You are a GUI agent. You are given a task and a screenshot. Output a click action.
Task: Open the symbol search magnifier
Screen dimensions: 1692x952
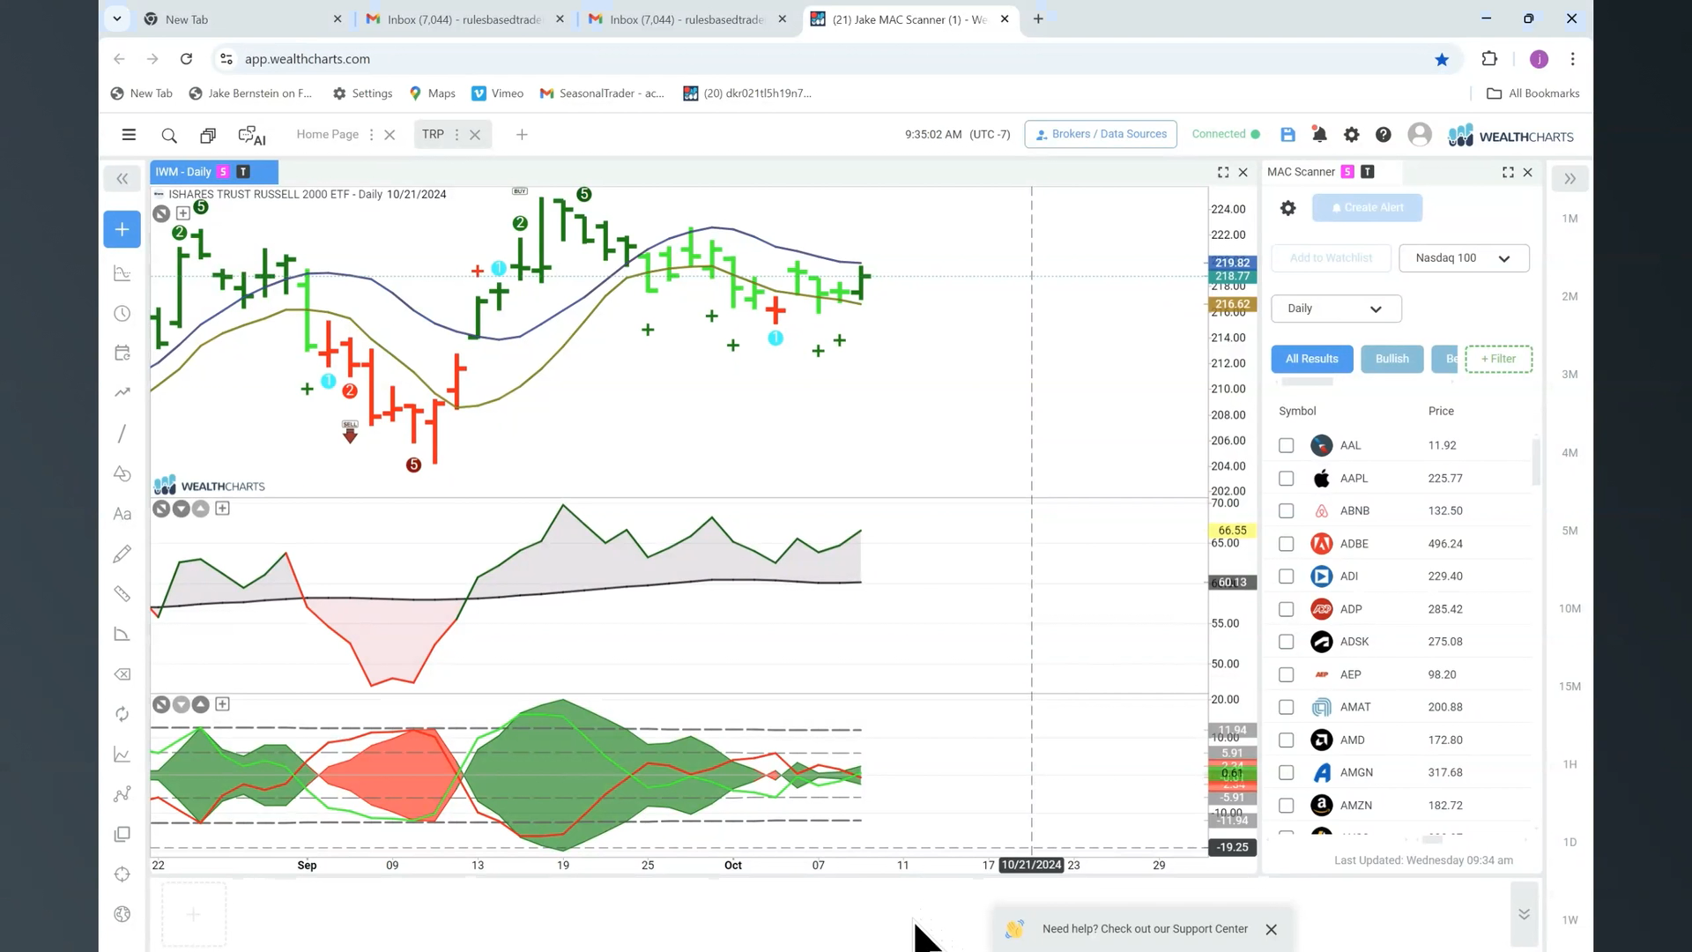169,135
